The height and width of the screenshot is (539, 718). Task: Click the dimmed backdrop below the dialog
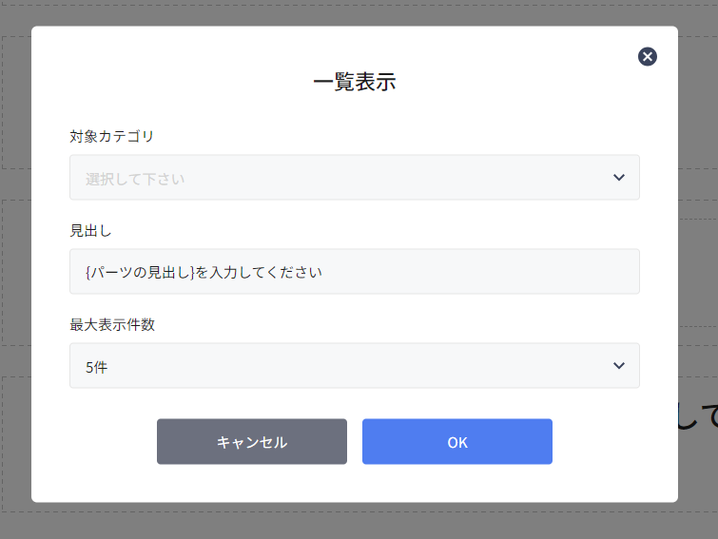pos(354,521)
